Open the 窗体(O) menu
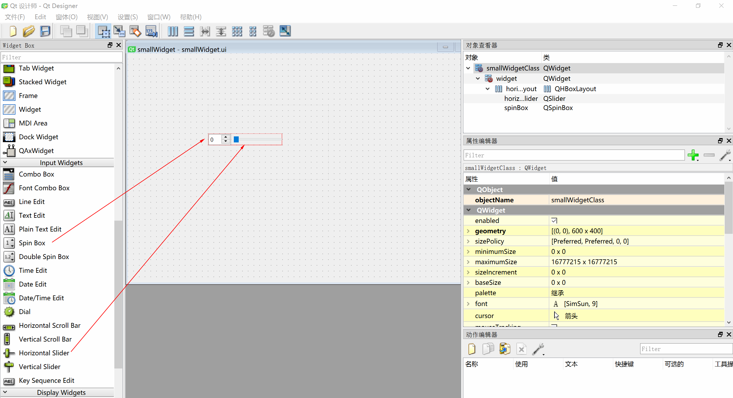 click(66, 17)
